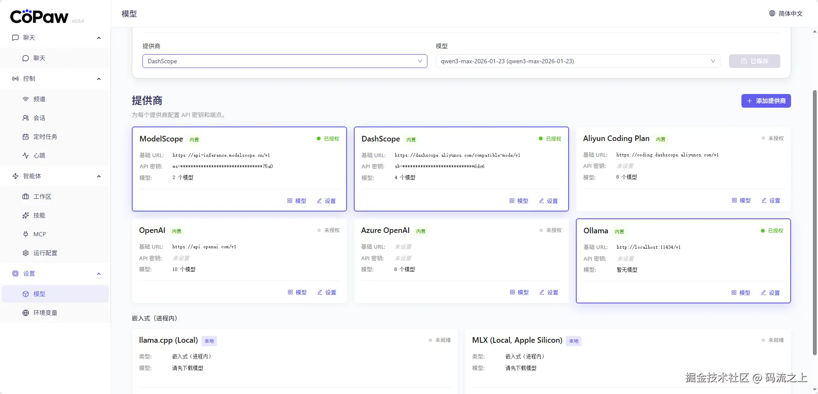Open the qwen3-max model dropdown

(x=578, y=61)
